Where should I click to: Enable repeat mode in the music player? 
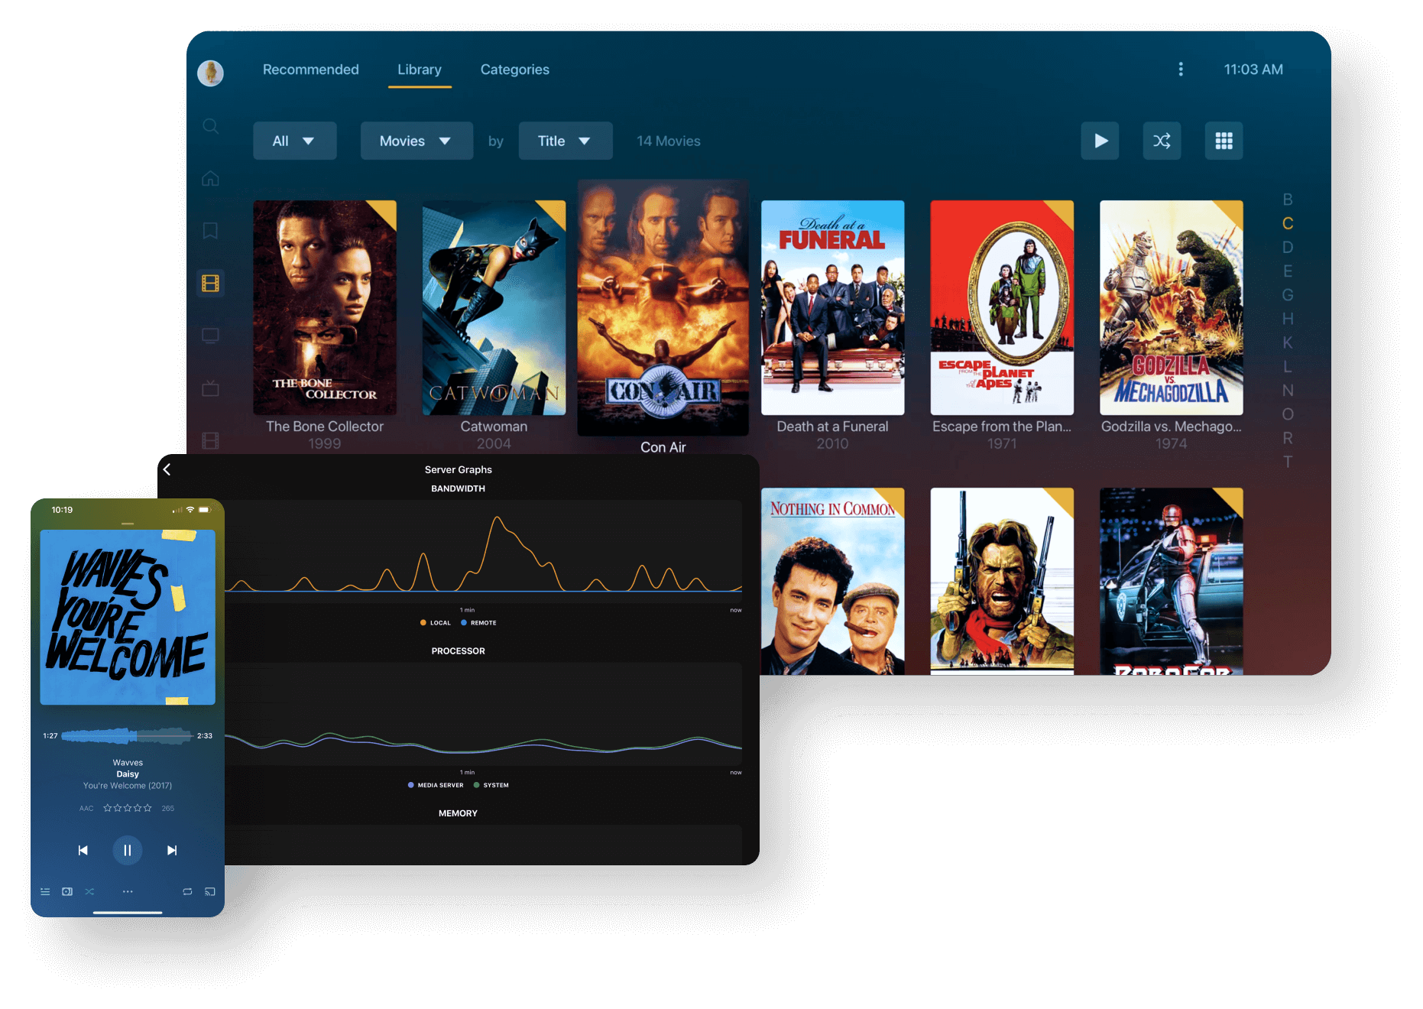[x=187, y=891]
